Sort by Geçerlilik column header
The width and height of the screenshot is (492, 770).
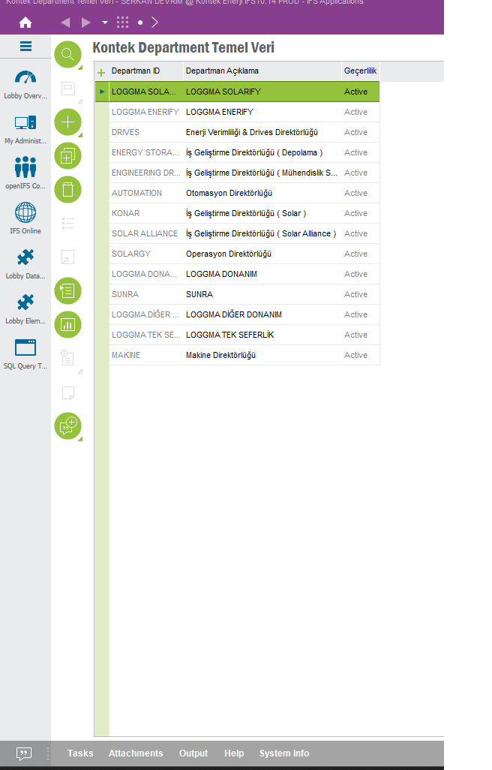(361, 71)
